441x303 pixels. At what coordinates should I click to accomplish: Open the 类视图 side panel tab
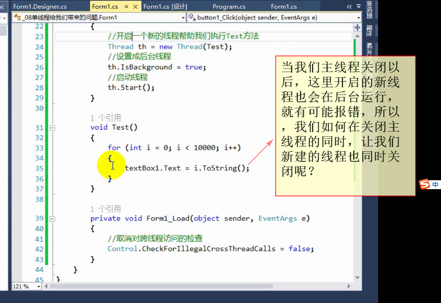tap(369, 9)
